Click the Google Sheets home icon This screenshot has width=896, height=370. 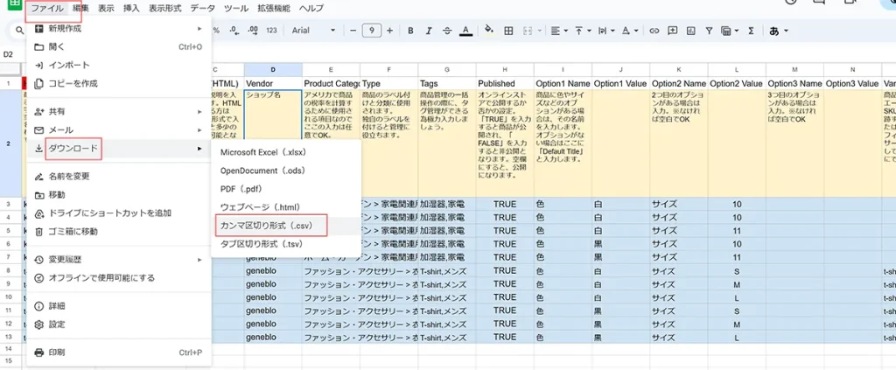[x=13, y=6]
